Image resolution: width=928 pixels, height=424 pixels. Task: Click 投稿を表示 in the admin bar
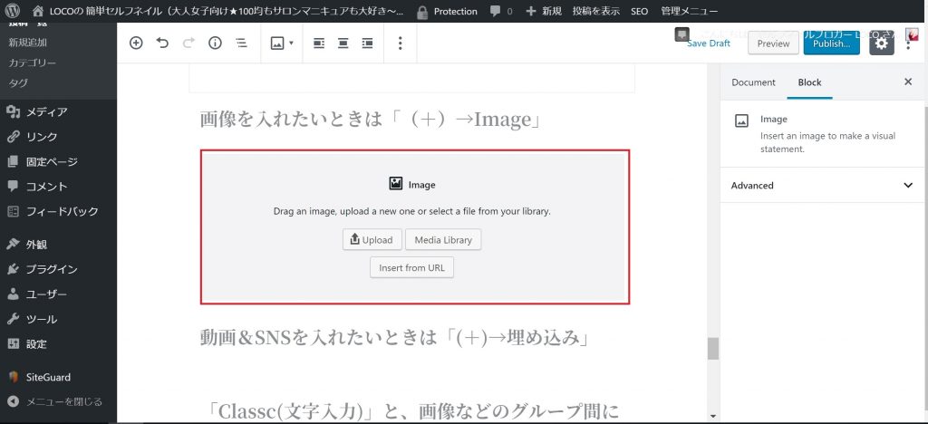pyautogui.click(x=596, y=11)
